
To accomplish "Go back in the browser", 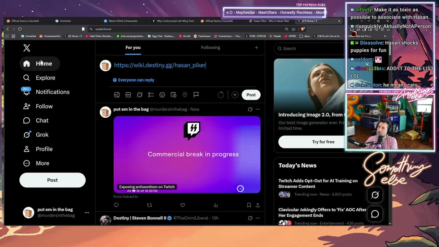I will pos(8,29).
